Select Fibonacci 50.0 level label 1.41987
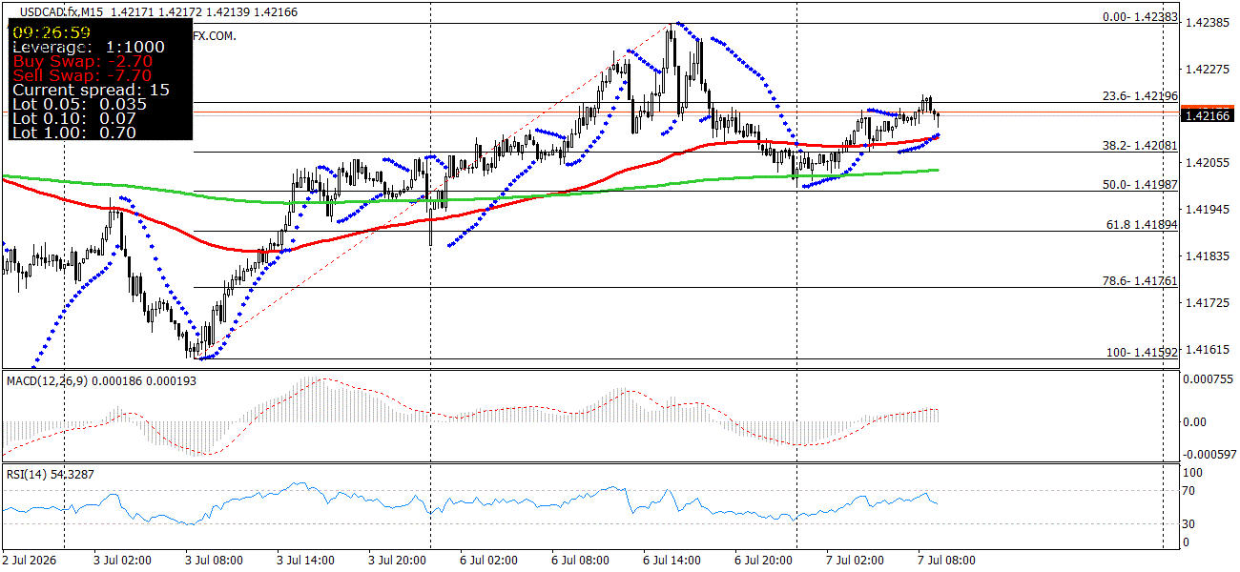The width and height of the screenshot is (1240, 572). (1140, 185)
